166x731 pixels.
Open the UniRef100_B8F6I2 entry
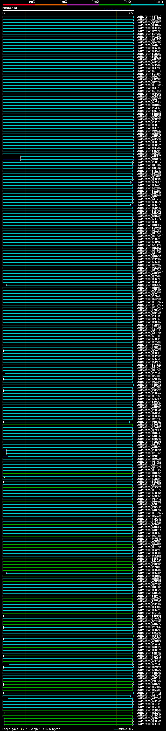click(x=149, y=559)
